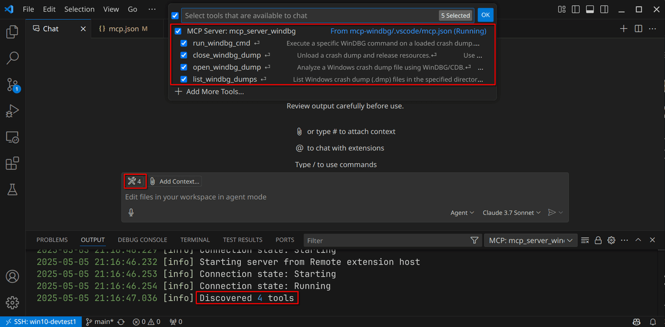Open the Run and Debug view
The width and height of the screenshot is (665, 327).
click(x=12, y=111)
